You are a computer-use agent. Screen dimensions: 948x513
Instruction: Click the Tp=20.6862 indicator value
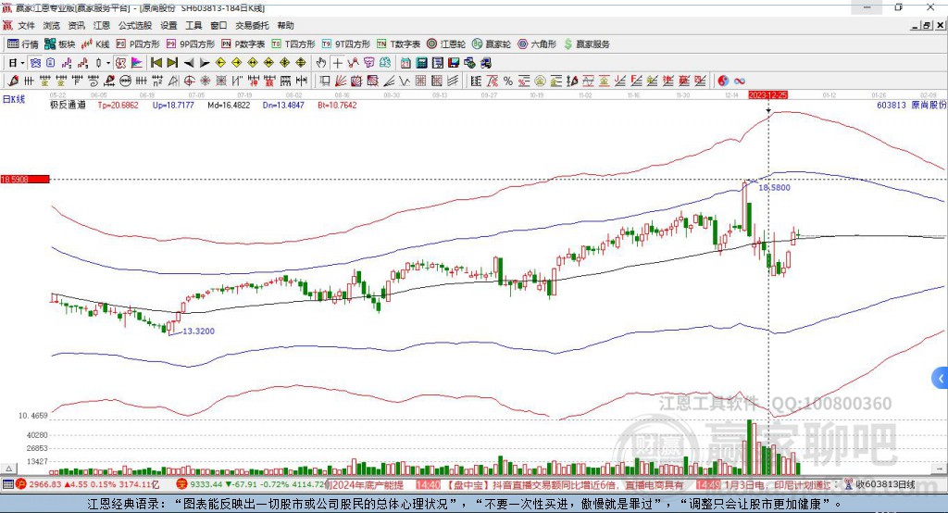[118, 106]
